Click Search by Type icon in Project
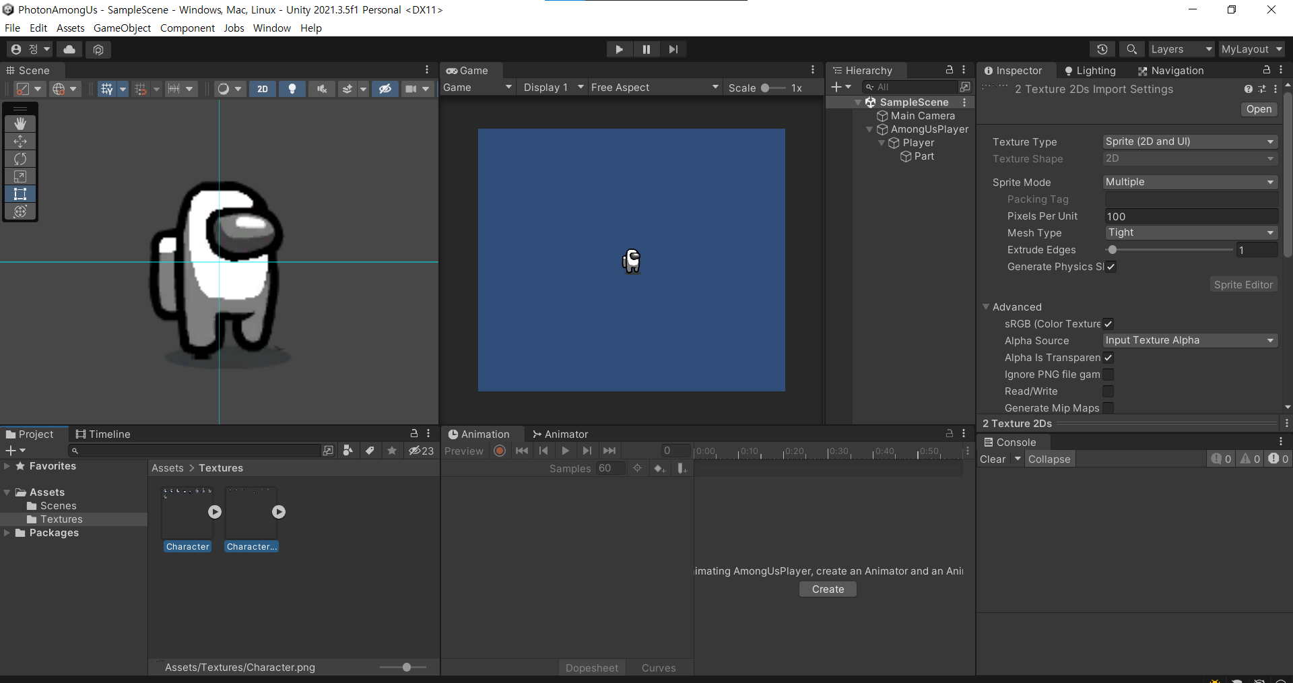This screenshot has height=683, width=1293. coord(348,451)
